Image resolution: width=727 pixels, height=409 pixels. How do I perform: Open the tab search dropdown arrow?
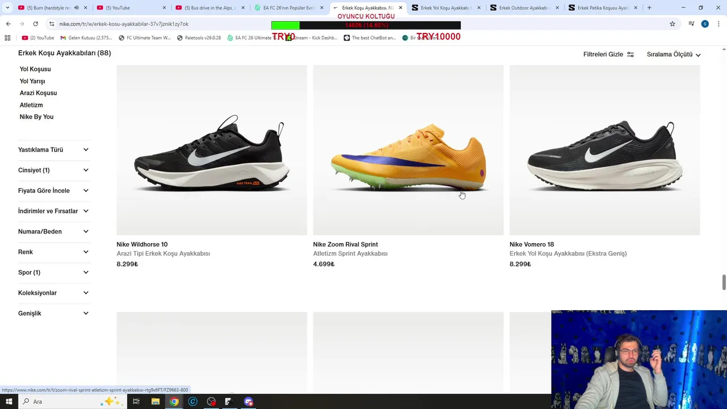(x=7, y=8)
